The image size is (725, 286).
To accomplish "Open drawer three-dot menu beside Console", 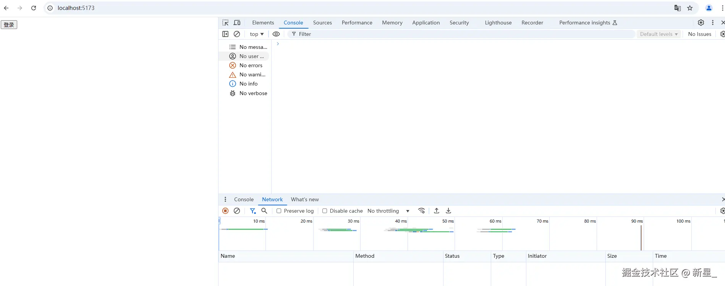I will [x=225, y=199].
